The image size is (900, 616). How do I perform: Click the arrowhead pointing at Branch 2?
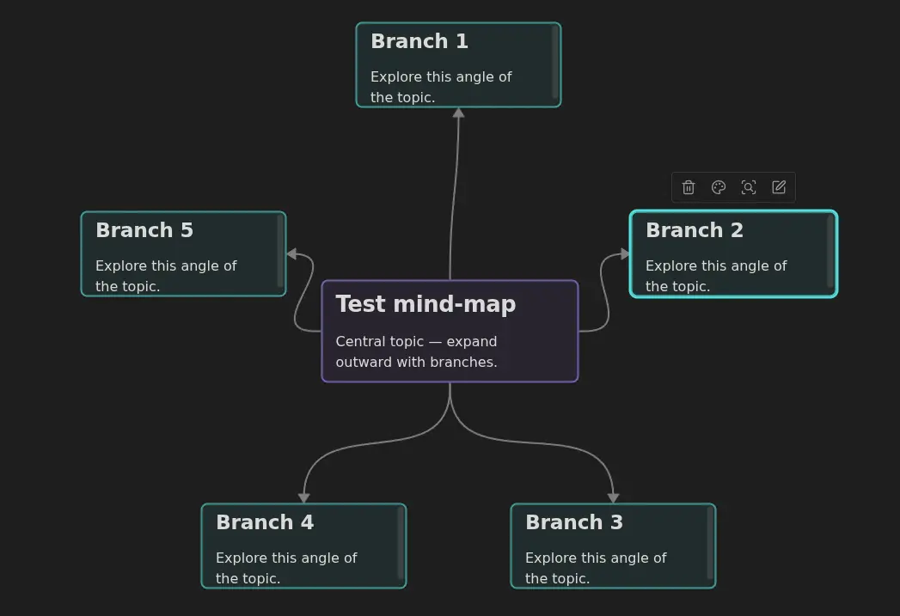pyautogui.click(x=624, y=253)
